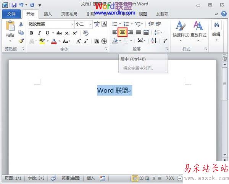This screenshot has height=184, width=229.
Task: Click the Grow Font icon
Action: point(78,41)
